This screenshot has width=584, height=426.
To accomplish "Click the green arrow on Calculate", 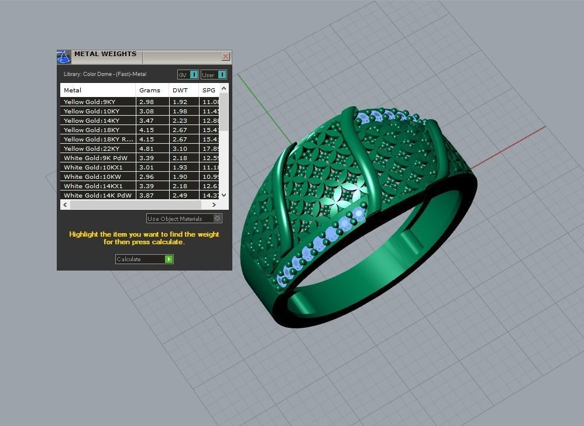I will click(169, 259).
